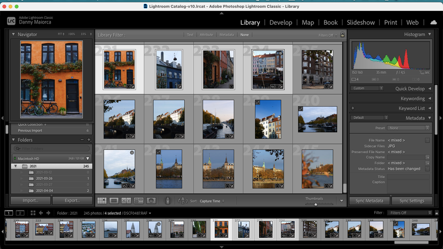This screenshot has width=443, height=249.
Task: Collapse the 2021 folder tree
Action: coord(16,166)
